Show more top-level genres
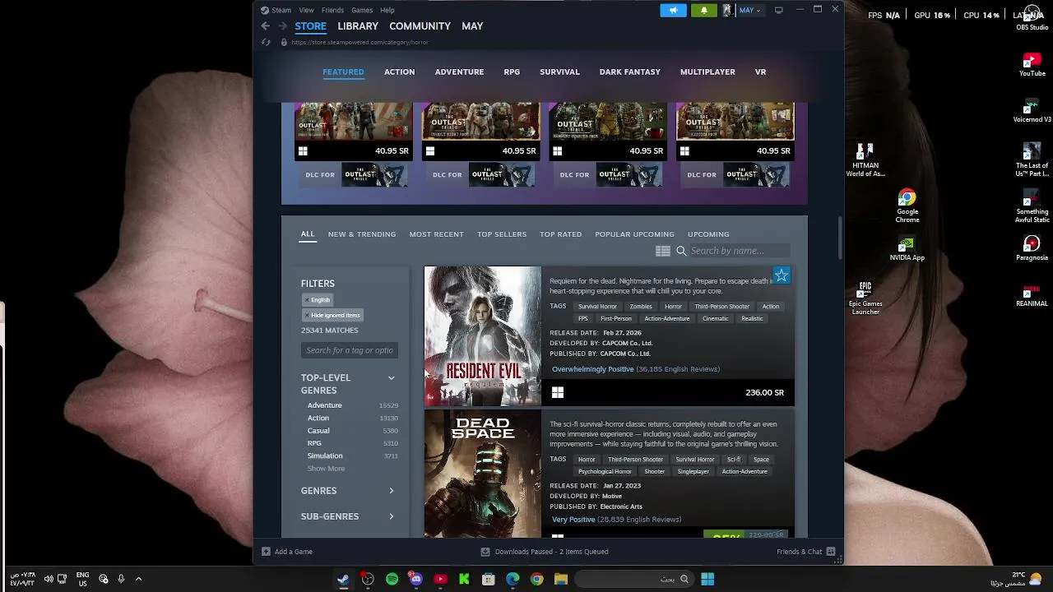 pyautogui.click(x=326, y=469)
